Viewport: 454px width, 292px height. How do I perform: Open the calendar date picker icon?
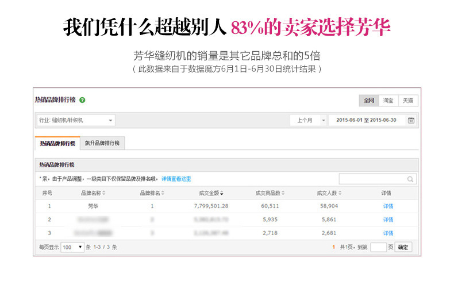[x=411, y=120]
